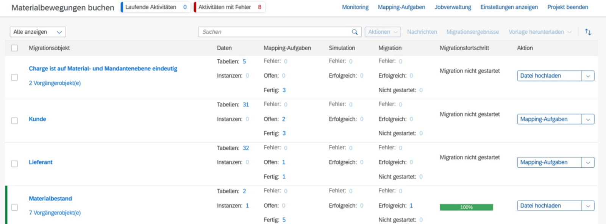Open the Kunde migration object
The width and height of the screenshot is (606, 224).
tap(37, 119)
